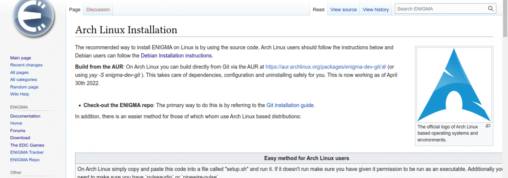Open Wiki Help link
Screen dimensions: 508x178
20,94
